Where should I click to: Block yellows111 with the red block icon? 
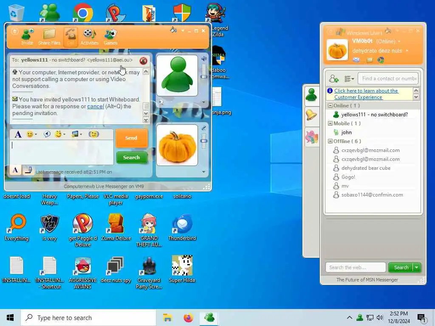143,60
